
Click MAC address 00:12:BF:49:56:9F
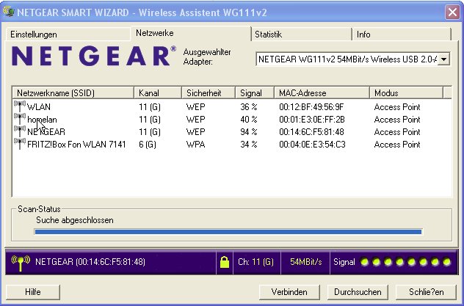[311, 106]
